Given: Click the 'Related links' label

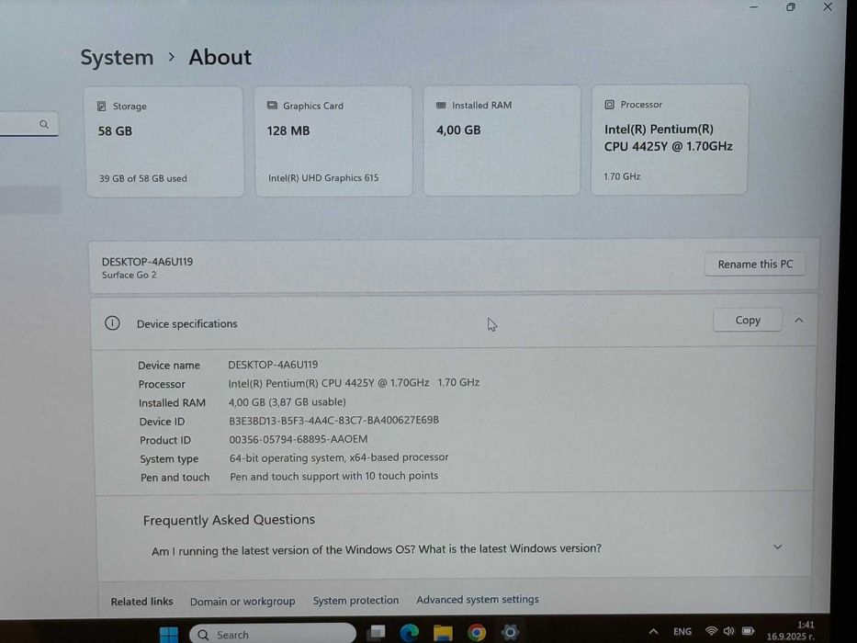Looking at the screenshot, I should [x=142, y=602].
